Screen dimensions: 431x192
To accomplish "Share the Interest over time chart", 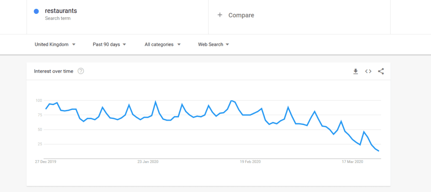I will (381, 71).
